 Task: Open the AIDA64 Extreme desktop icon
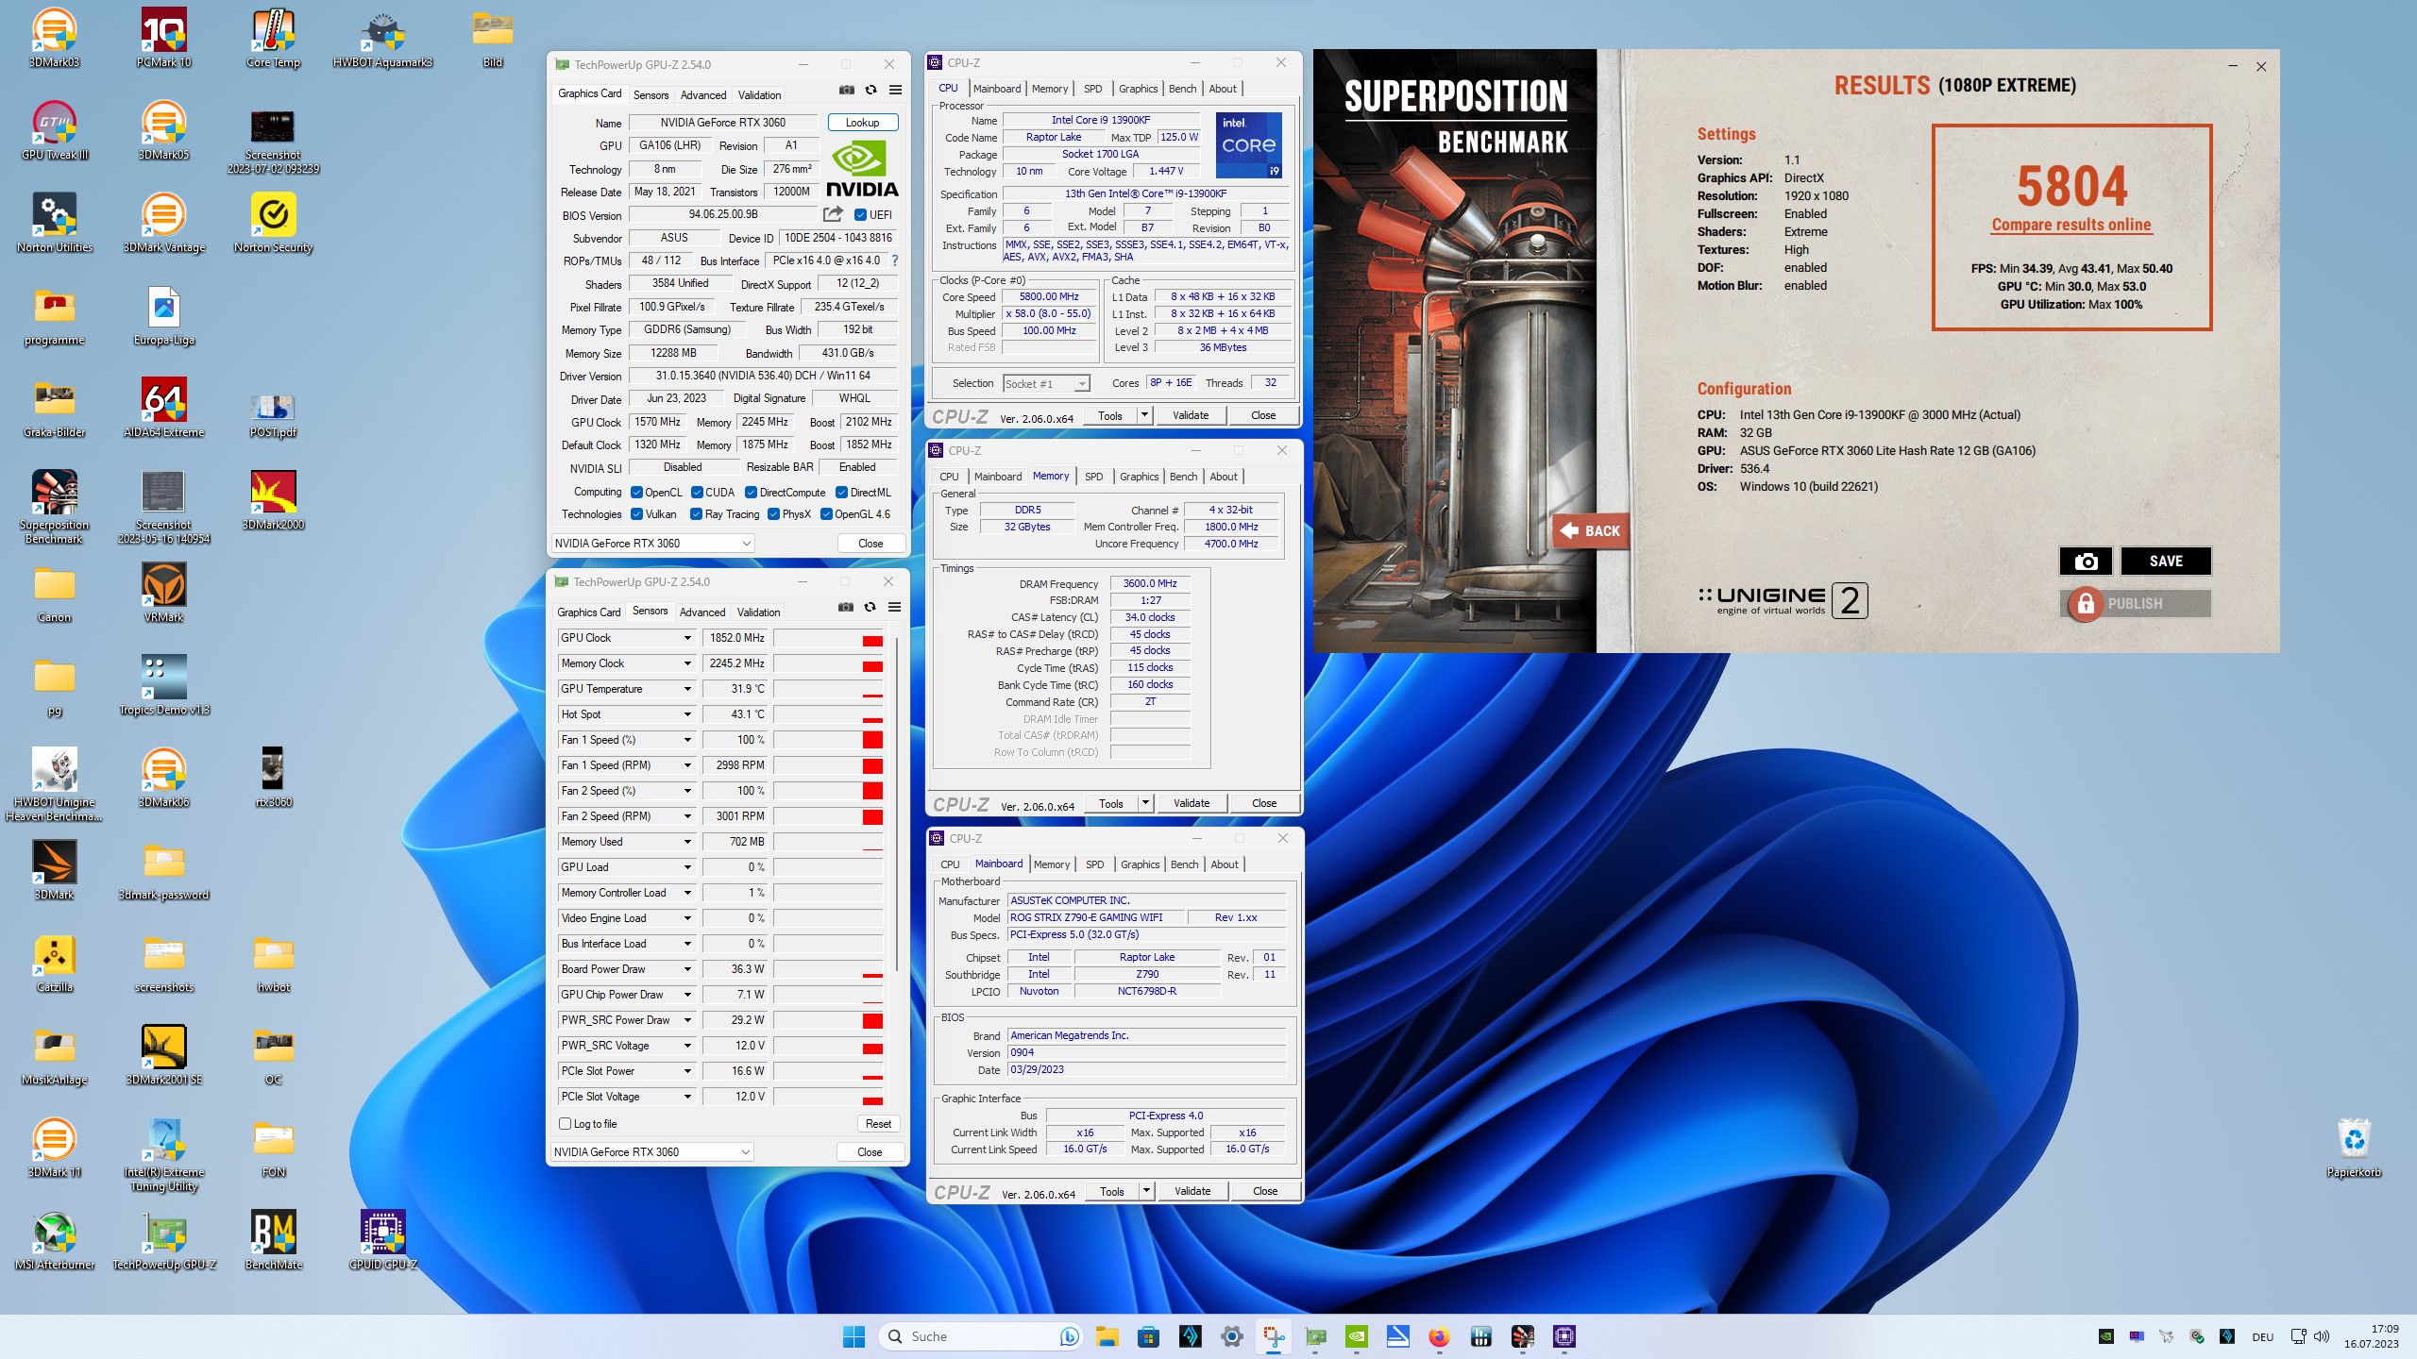pos(163,408)
